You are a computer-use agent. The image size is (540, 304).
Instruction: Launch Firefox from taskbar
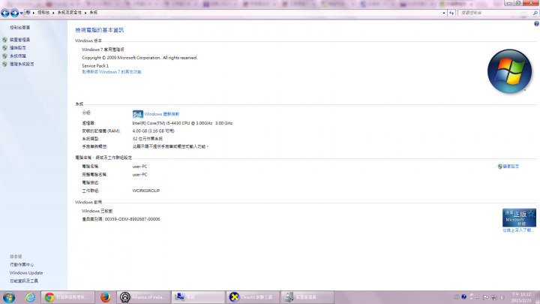point(106,297)
